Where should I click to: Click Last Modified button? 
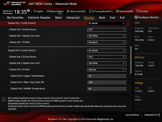[x=132, y=115]
